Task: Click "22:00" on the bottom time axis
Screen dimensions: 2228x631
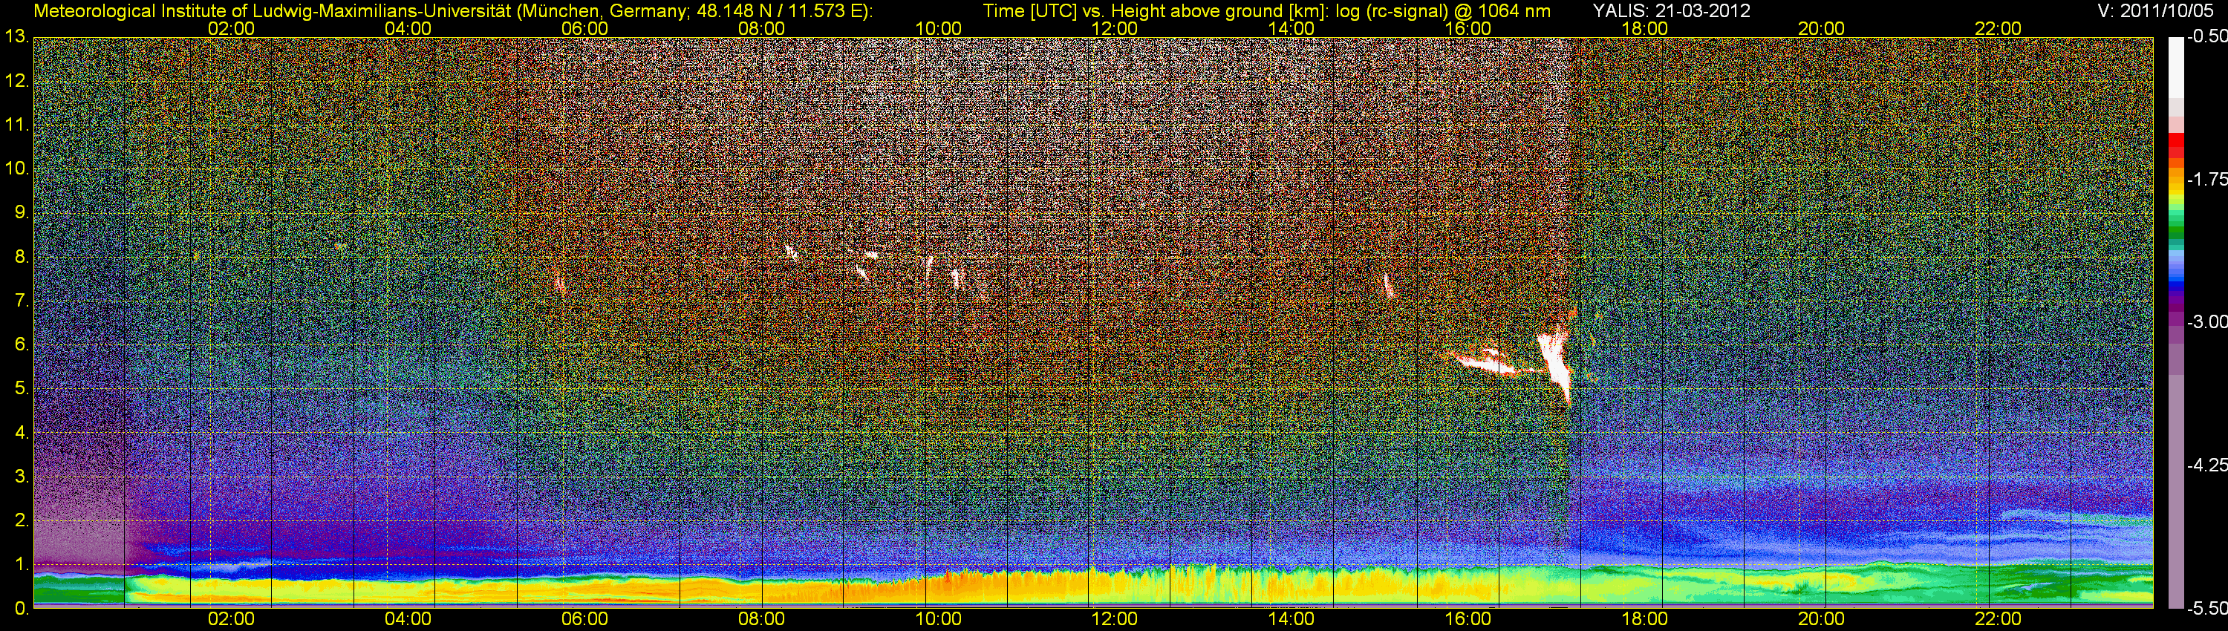Action: (1997, 619)
